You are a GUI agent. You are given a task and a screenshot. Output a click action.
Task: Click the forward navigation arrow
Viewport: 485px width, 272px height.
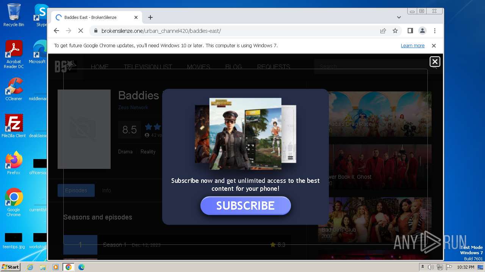pos(69,31)
